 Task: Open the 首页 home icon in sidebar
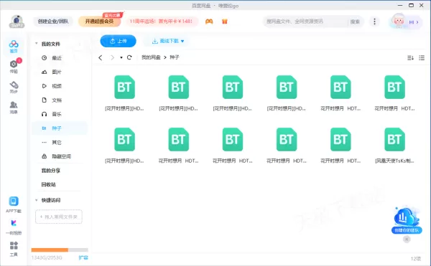point(14,47)
